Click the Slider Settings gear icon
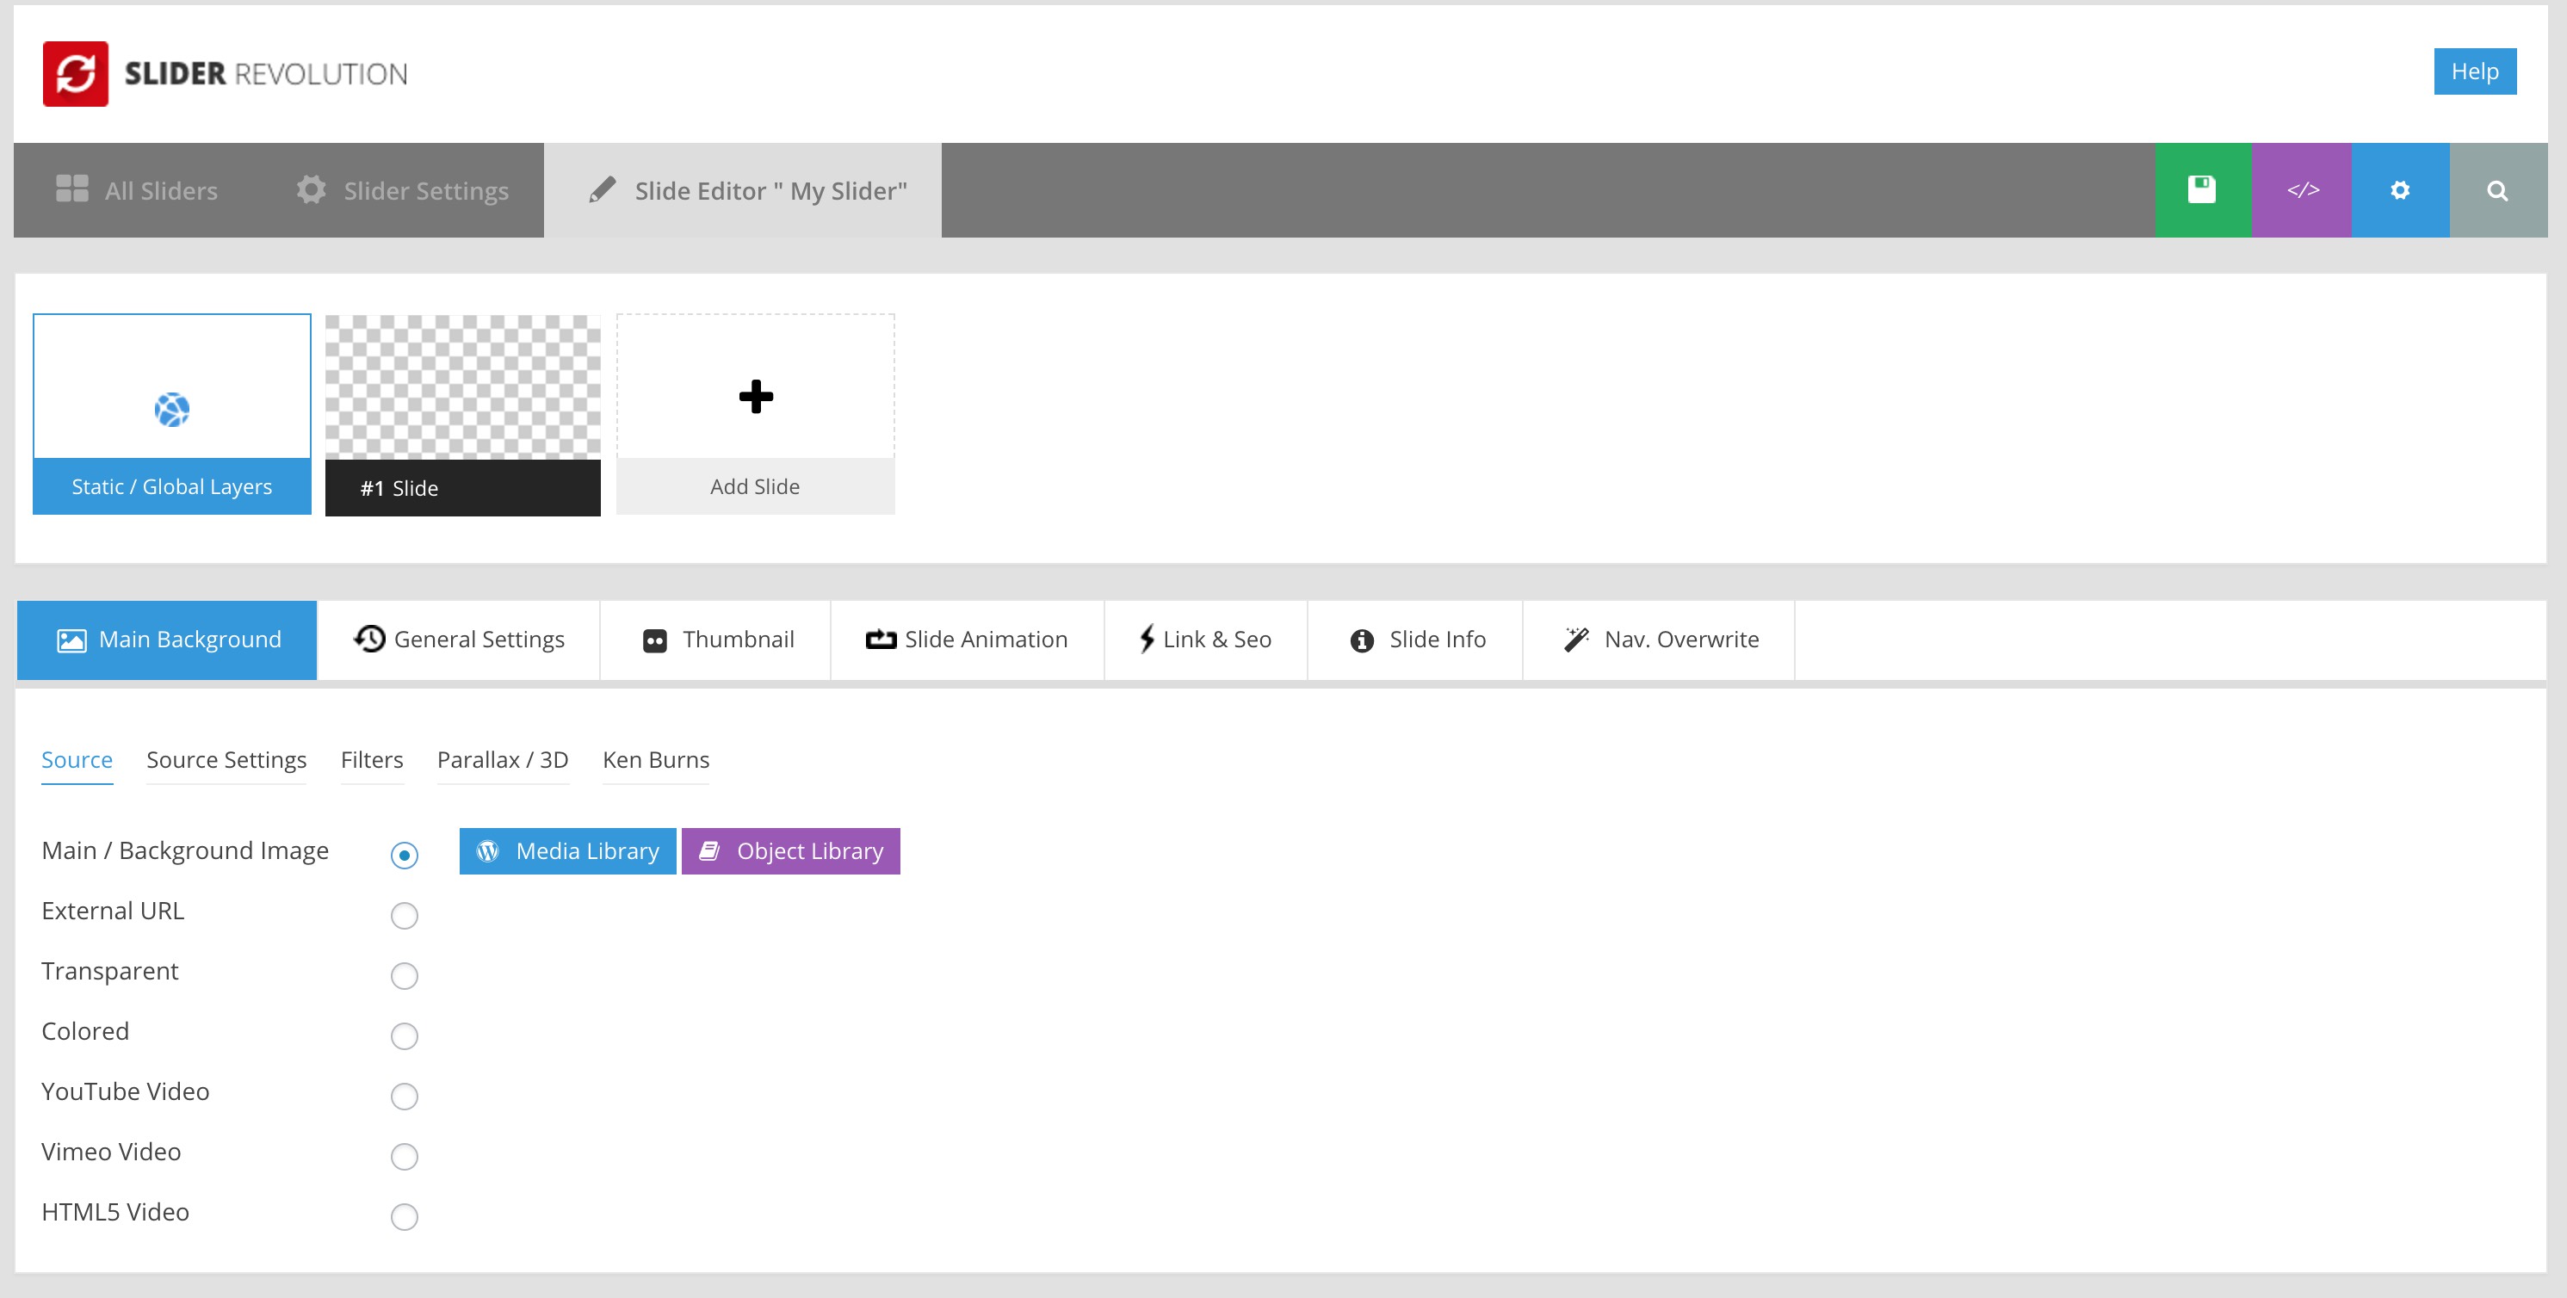2567x1298 pixels. (x=312, y=189)
